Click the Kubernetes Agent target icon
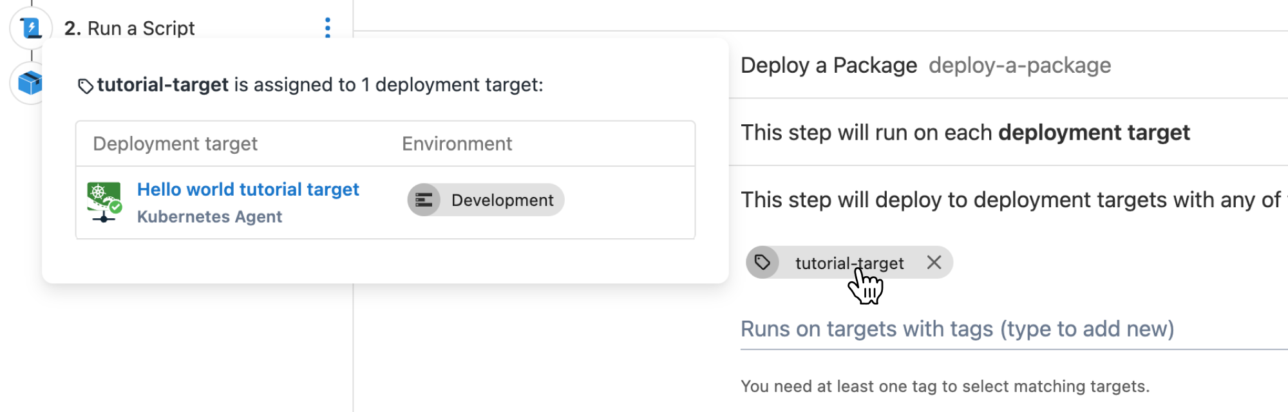Viewport: 1288px width, 412px height. click(x=104, y=201)
